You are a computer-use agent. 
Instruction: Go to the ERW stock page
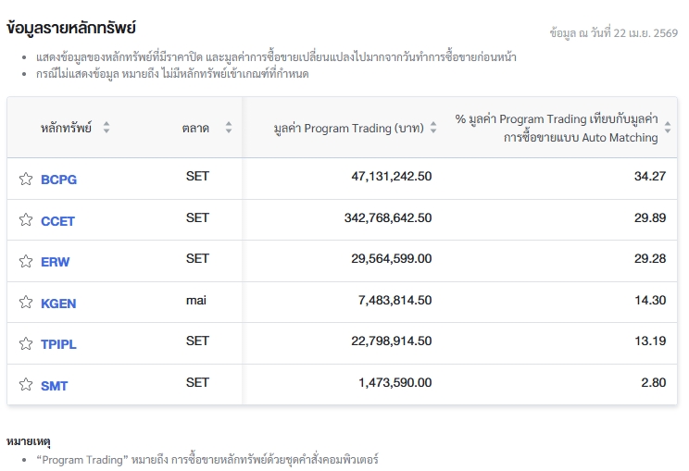55,262
